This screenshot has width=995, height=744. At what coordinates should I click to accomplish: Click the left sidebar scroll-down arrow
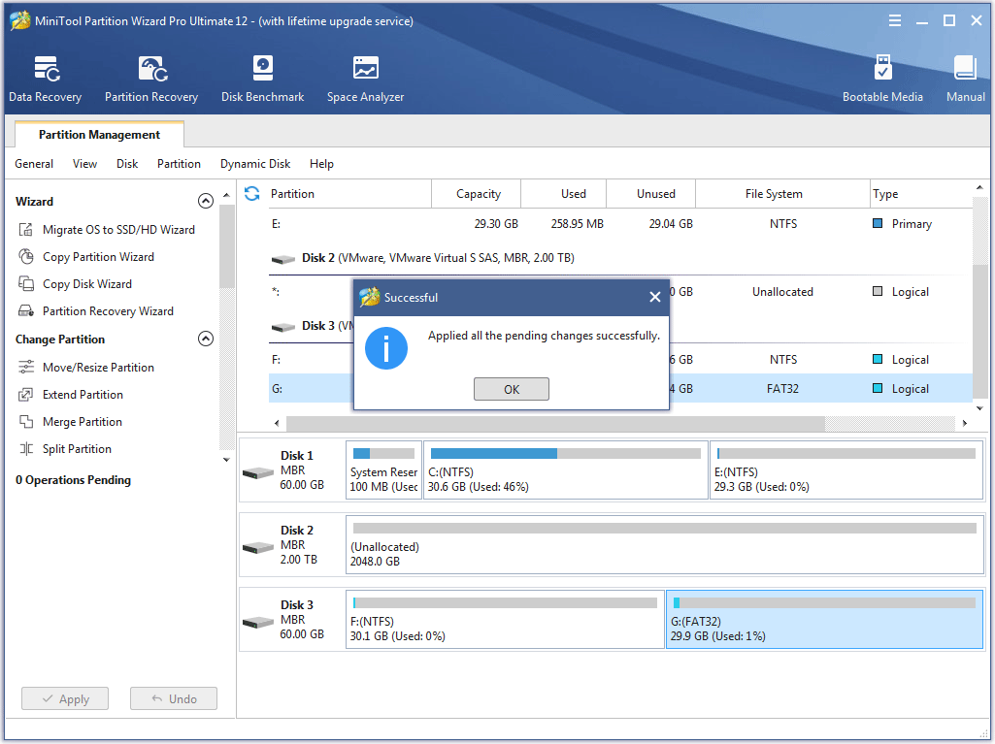point(226,460)
